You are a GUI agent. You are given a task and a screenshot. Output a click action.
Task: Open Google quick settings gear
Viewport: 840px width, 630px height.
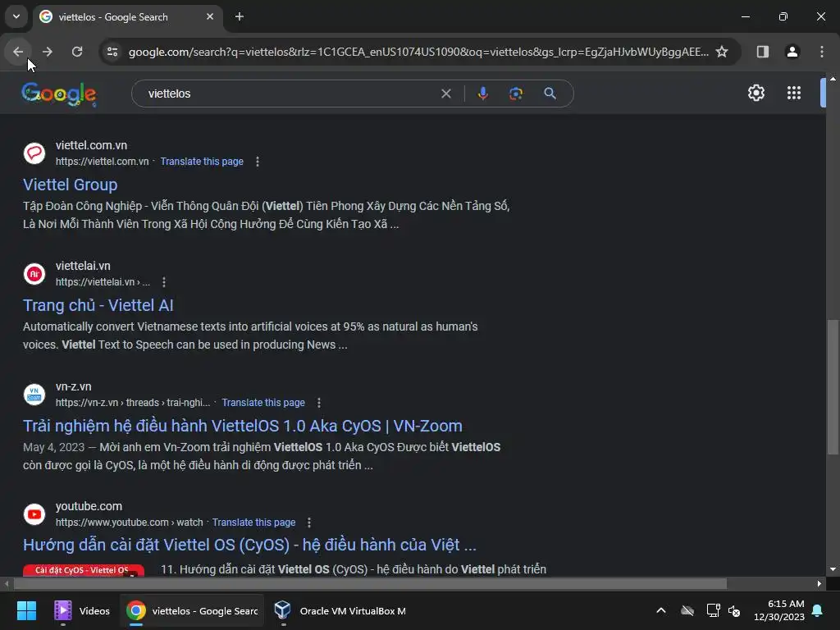(756, 94)
